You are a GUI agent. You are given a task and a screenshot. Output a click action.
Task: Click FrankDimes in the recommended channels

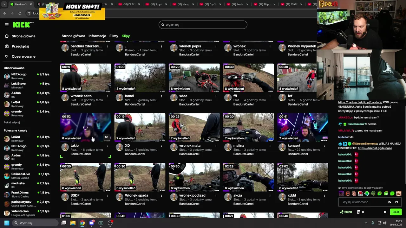click(27, 194)
